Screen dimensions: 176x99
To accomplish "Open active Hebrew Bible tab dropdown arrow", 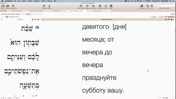I will click(84, 11).
